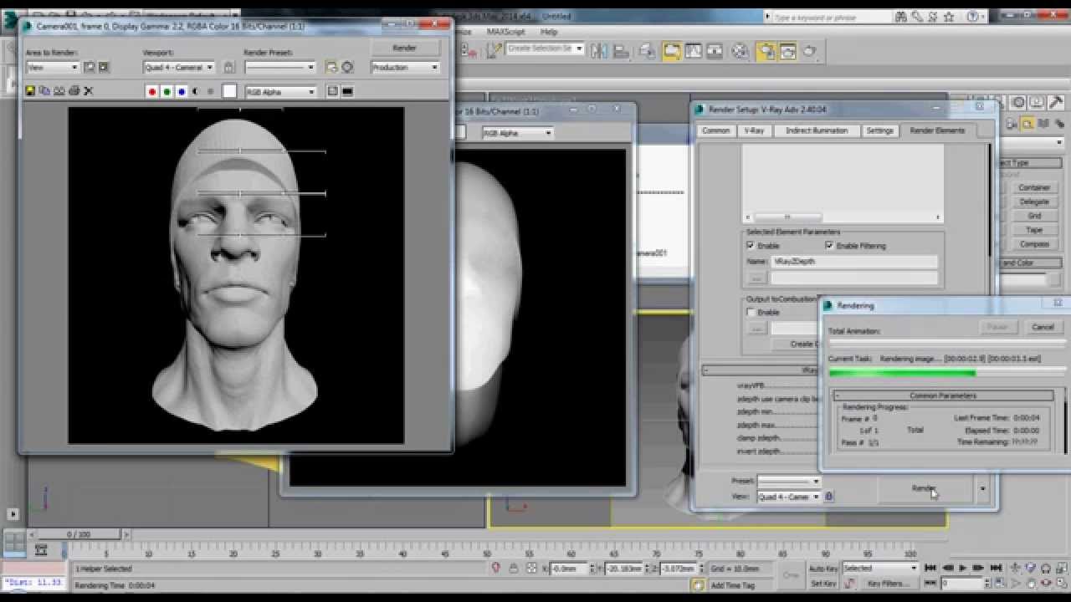Open Render Setup icon in frame window
1071x602 pixels.
click(331, 67)
